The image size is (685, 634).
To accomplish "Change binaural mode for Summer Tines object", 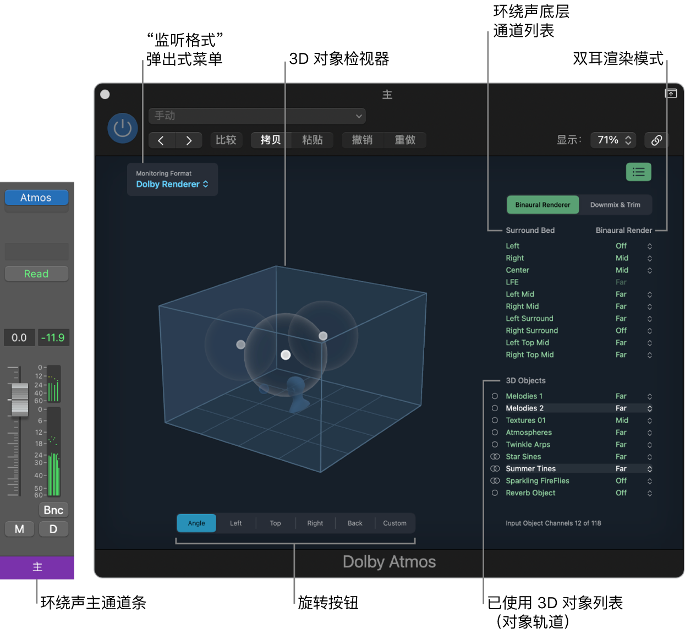I will (x=633, y=469).
